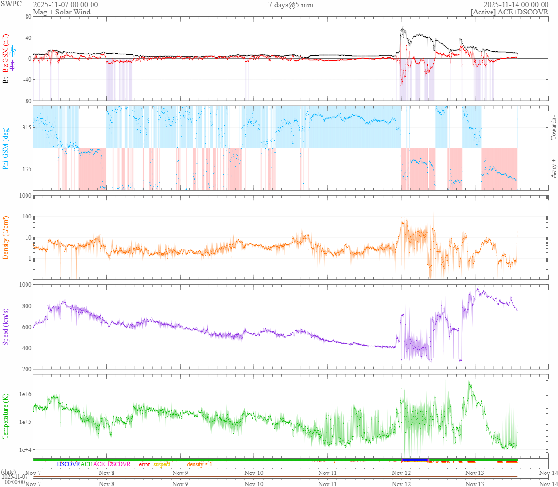Click the 1e+4 tick on the Temperature axis

[x=25, y=450]
